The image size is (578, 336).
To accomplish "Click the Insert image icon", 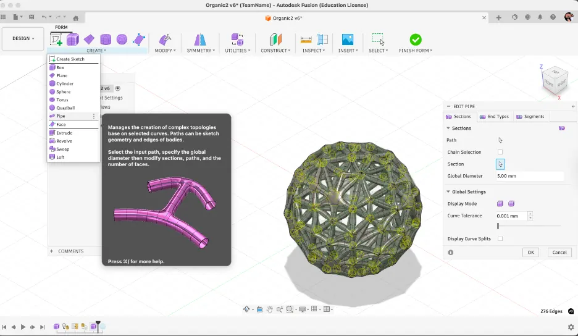I will 348,40.
